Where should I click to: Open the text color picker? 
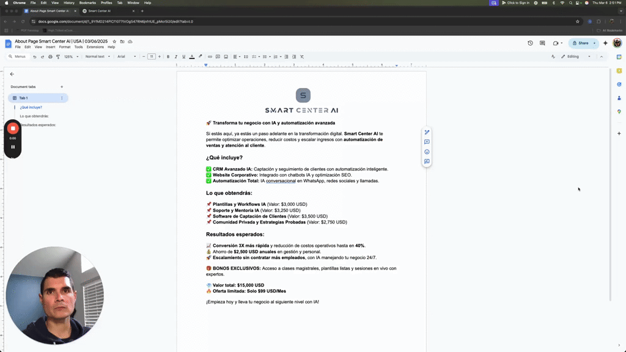[192, 57]
